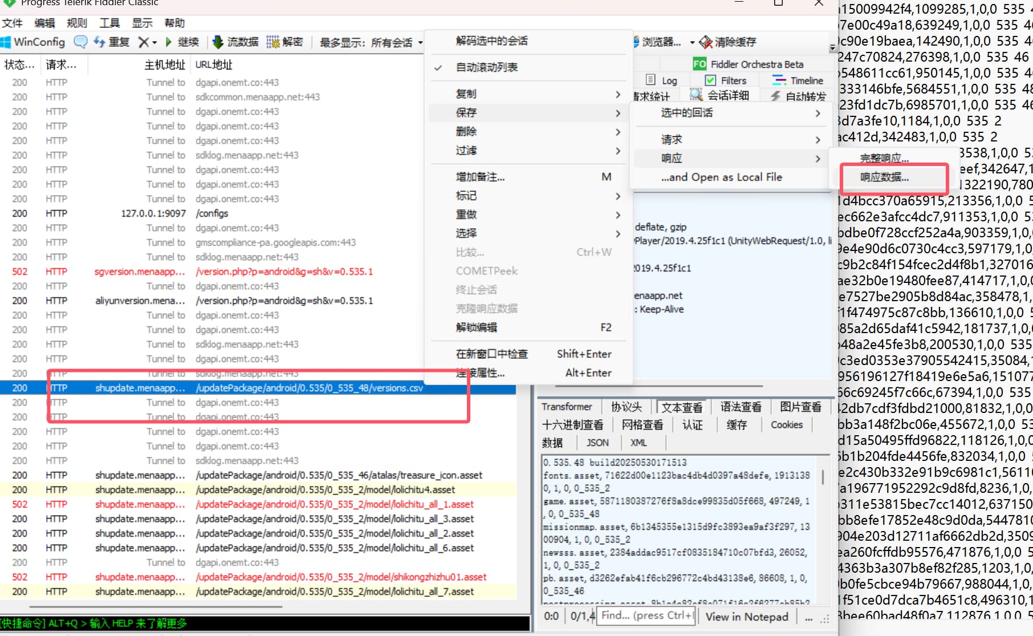Select the /configs session row

point(258,213)
